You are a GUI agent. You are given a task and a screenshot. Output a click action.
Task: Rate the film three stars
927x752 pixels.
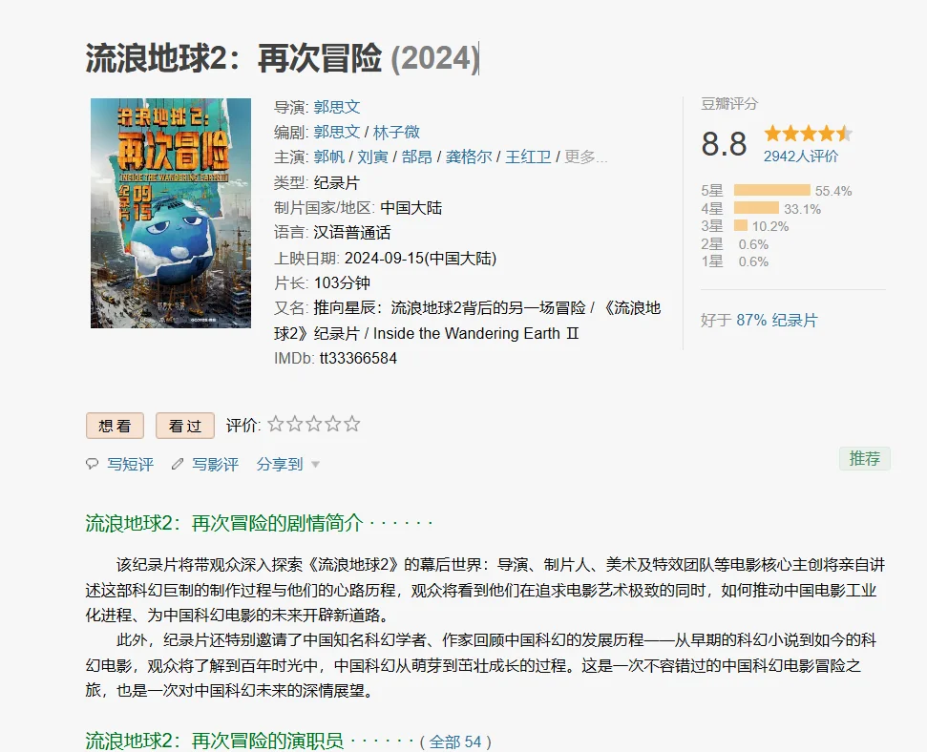314,424
